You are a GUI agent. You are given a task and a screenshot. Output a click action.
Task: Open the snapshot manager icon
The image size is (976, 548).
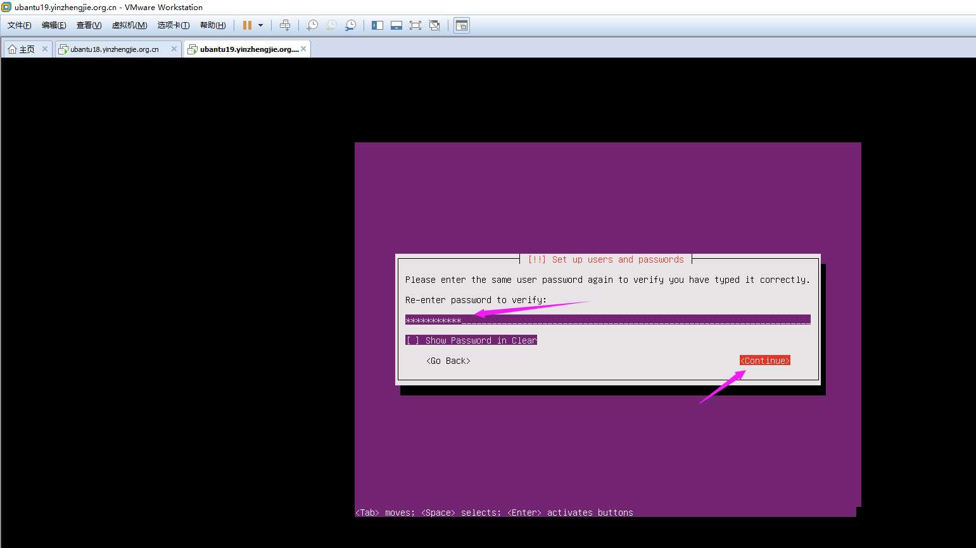pyautogui.click(x=350, y=25)
